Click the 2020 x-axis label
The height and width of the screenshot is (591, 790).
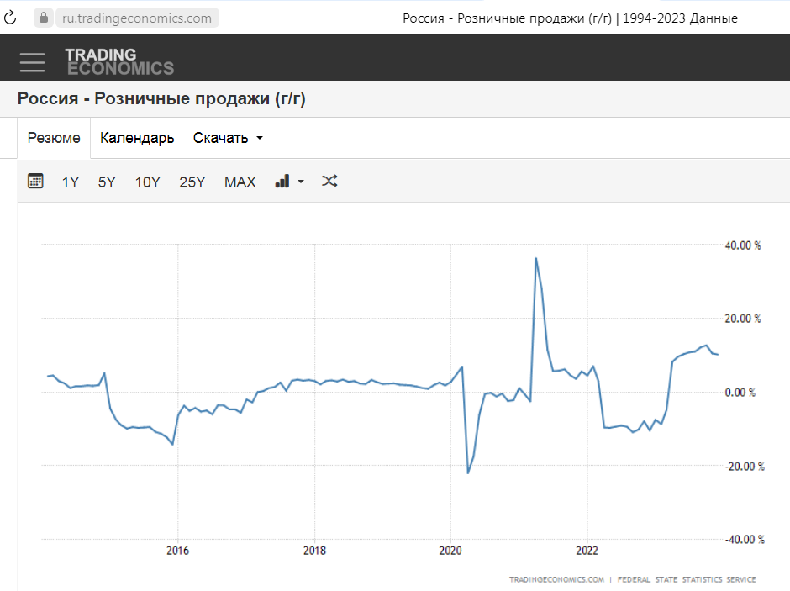point(450,551)
